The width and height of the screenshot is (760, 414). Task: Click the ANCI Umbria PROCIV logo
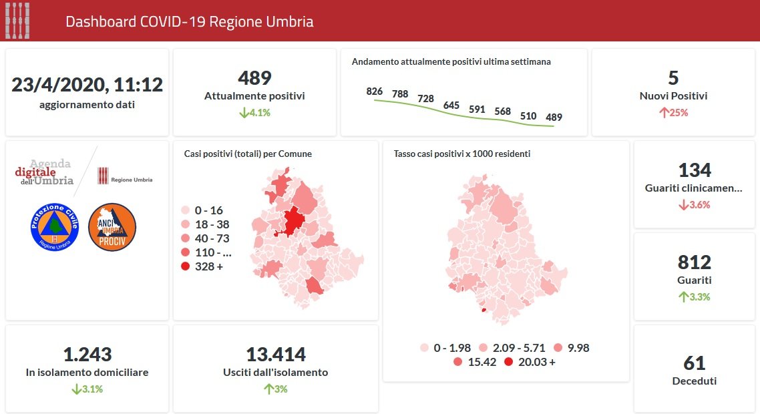[x=112, y=227]
